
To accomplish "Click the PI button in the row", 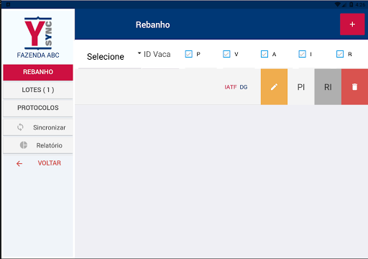I will tap(301, 87).
